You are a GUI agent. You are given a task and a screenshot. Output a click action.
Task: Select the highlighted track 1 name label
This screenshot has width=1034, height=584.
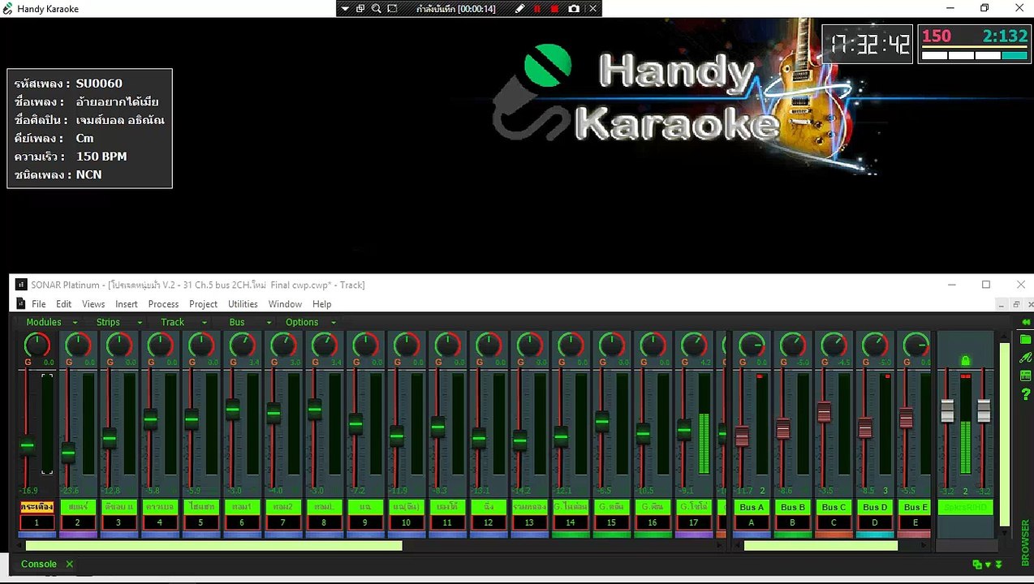(x=37, y=507)
